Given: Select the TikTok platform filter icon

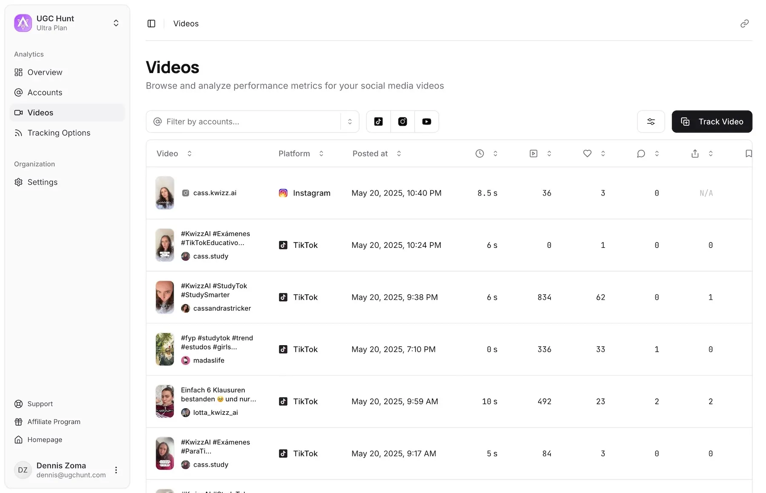Looking at the screenshot, I should (378, 122).
